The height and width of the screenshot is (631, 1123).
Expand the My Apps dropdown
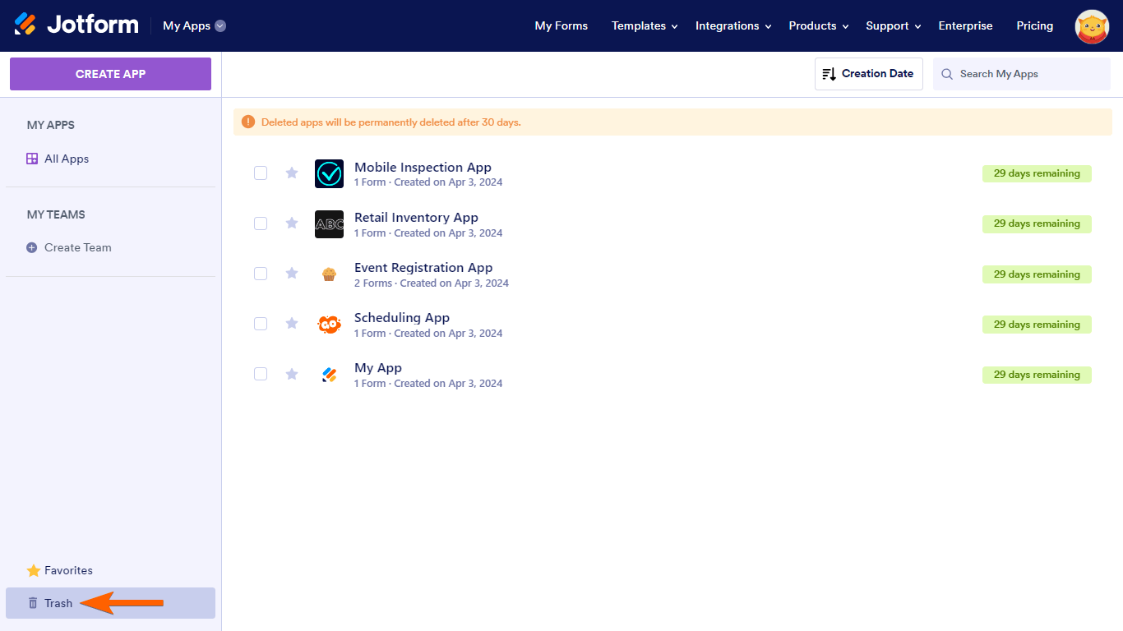pyautogui.click(x=194, y=25)
